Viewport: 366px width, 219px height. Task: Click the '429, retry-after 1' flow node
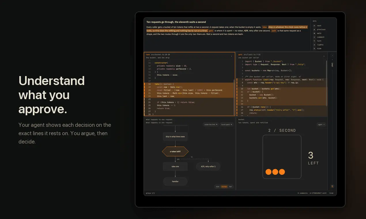(x=208, y=167)
